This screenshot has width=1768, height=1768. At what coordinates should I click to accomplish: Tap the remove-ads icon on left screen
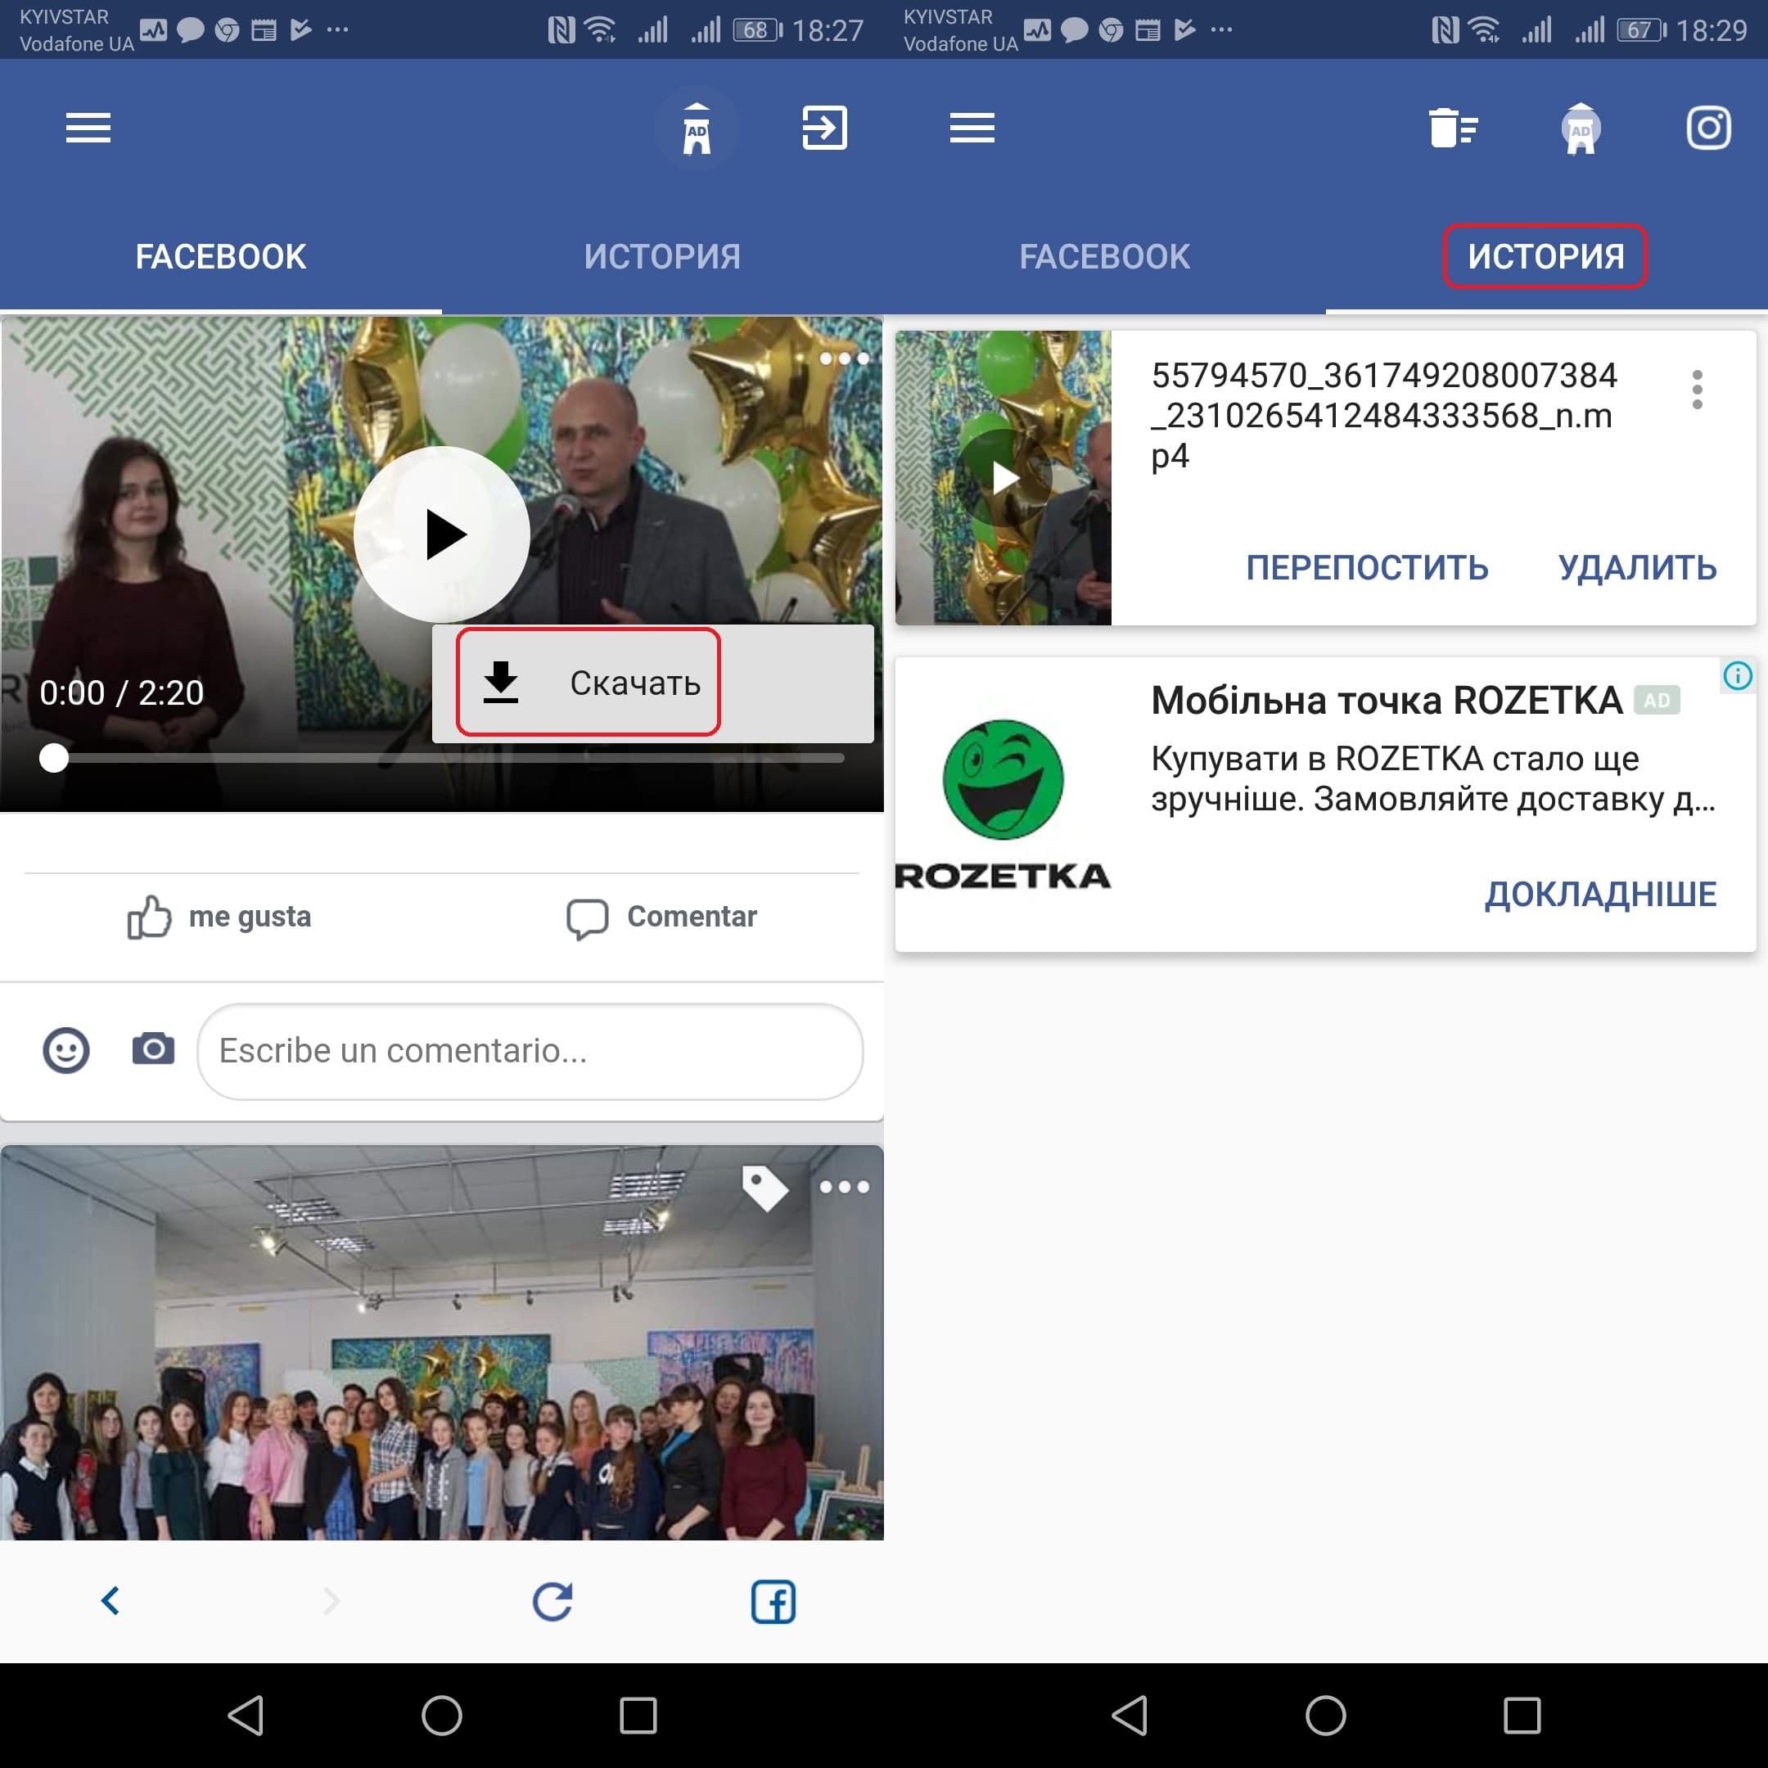coord(697,129)
